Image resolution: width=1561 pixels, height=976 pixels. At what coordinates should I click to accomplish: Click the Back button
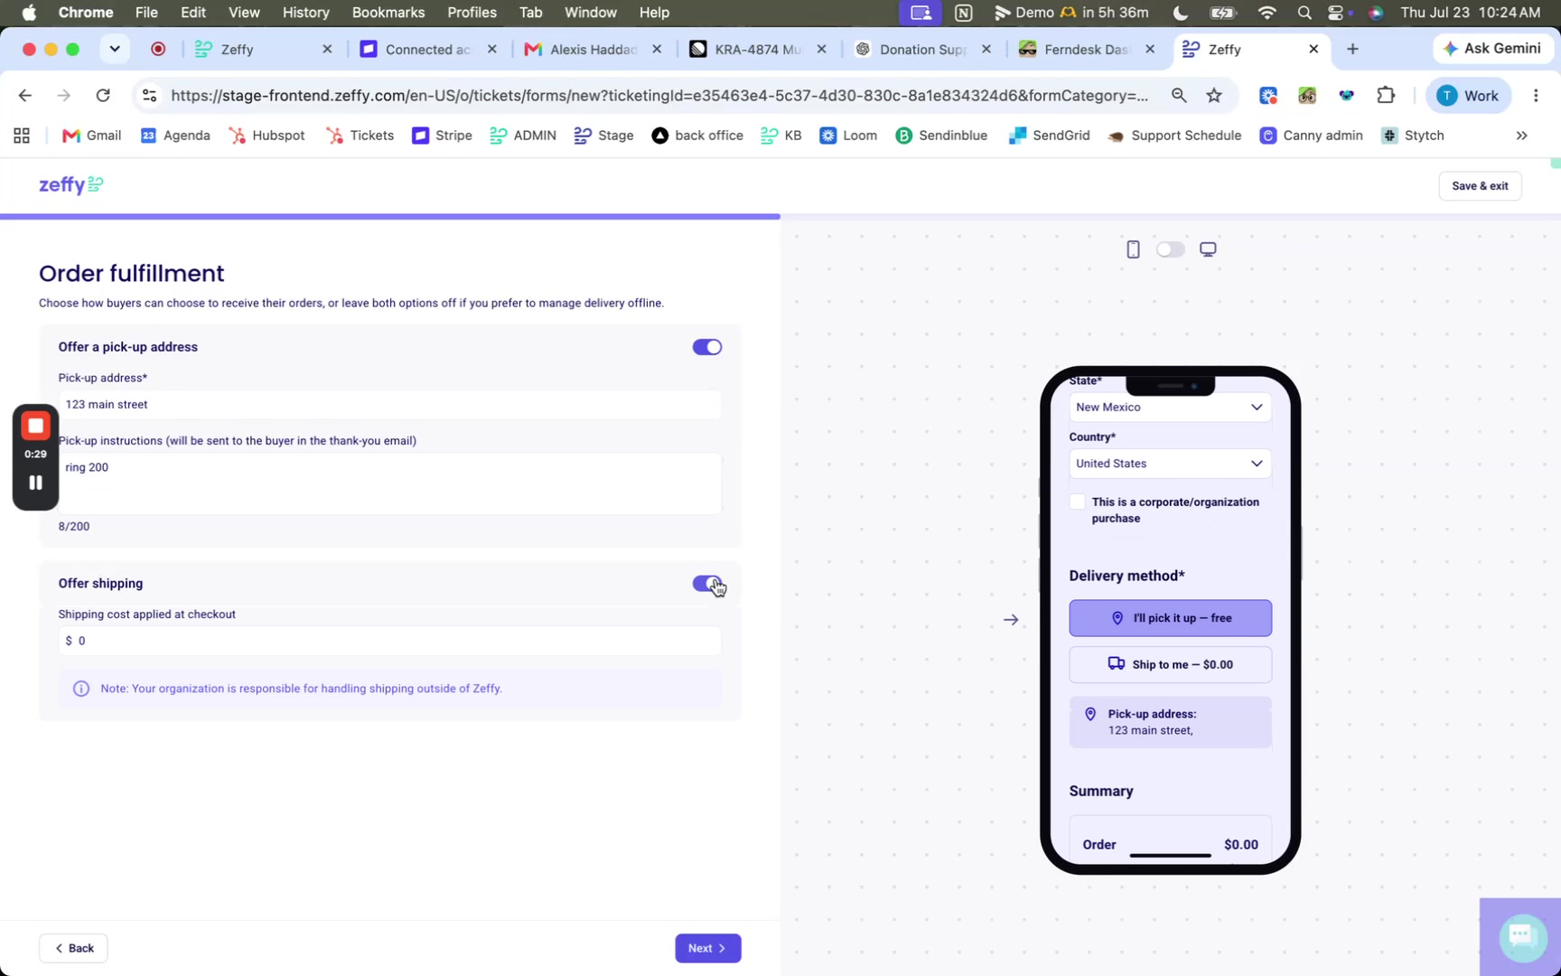(x=73, y=948)
